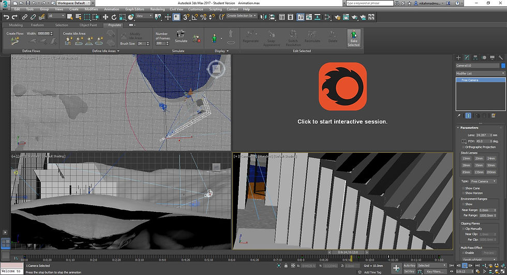The height and width of the screenshot is (275, 507).
Task: Open the Animation menu
Action: click(x=112, y=9)
